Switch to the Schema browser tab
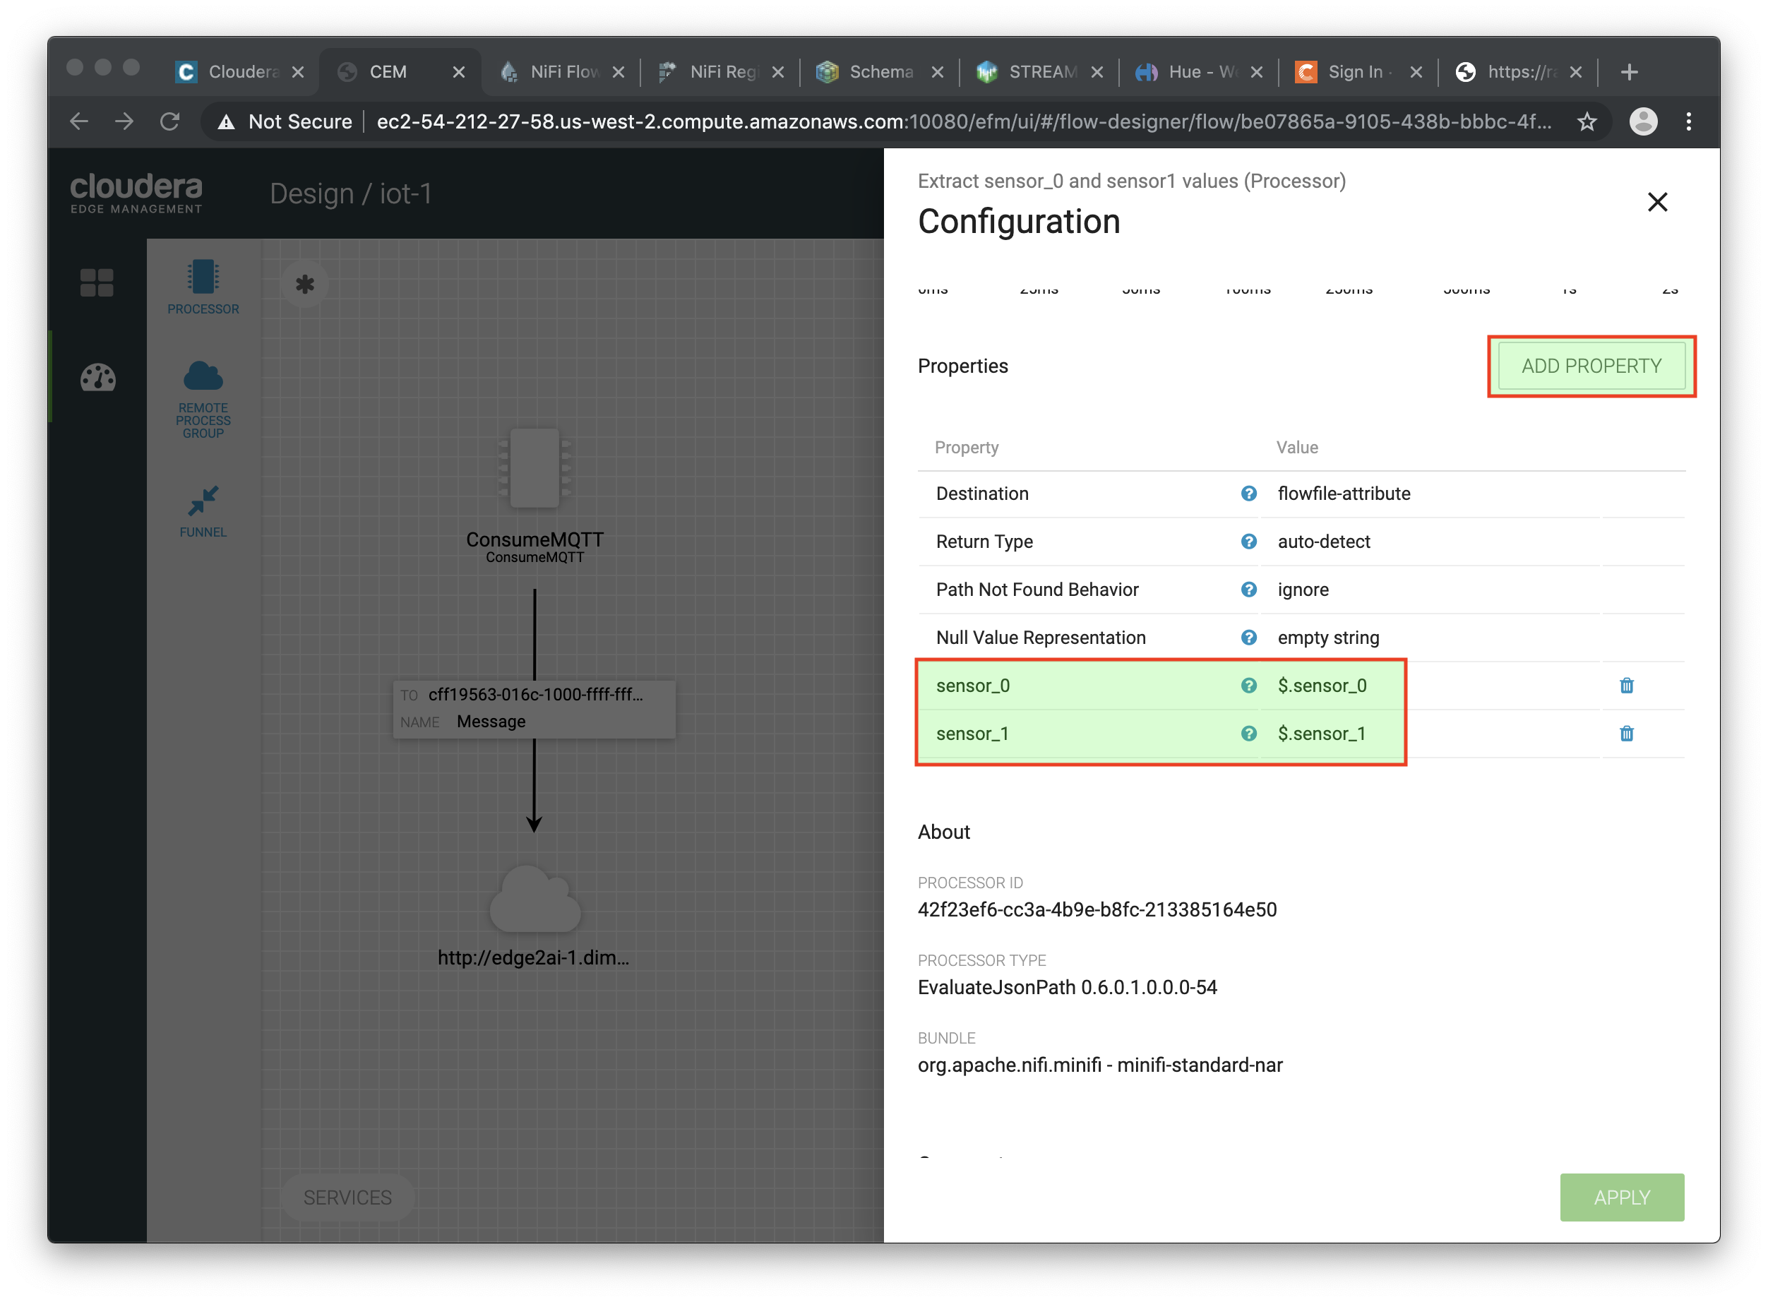 click(x=879, y=72)
